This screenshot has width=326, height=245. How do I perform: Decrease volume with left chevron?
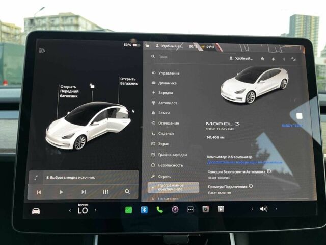[x=252, y=209]
